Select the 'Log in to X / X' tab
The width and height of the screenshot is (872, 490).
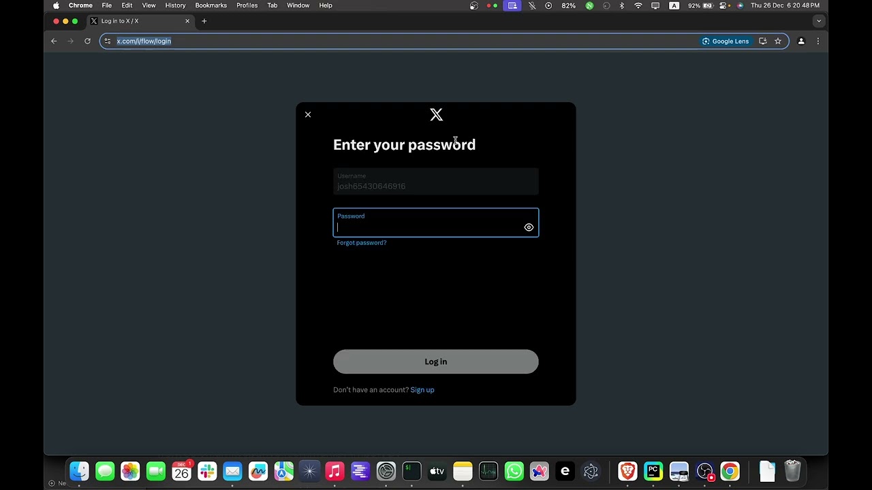click(x=140, y=21)
